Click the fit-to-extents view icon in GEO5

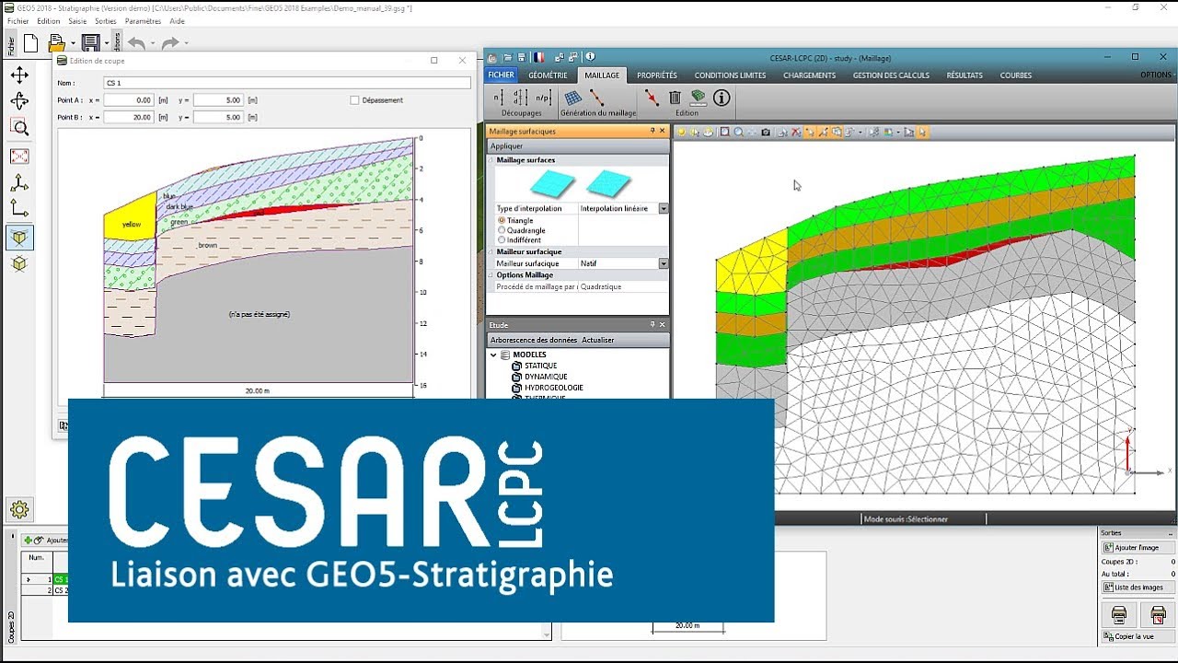19,157
